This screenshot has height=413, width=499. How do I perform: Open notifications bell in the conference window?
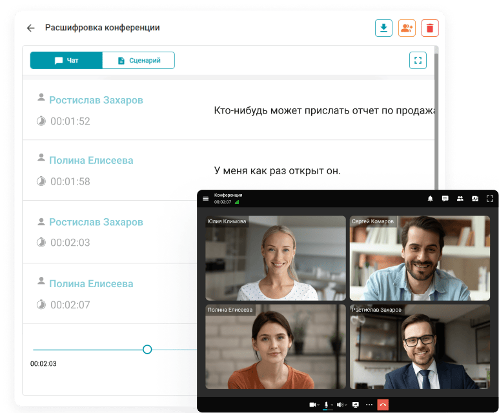click(x=430, y=199)
